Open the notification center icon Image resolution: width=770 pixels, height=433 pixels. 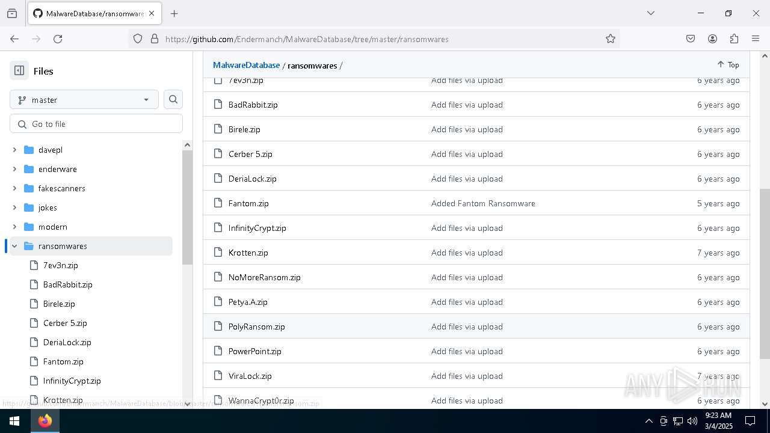[750, 421]
